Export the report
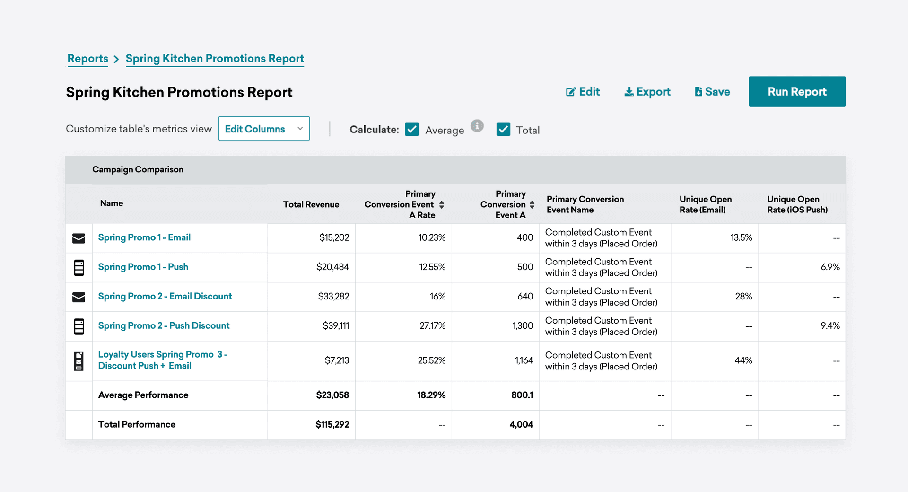This screenshot has height=492, width=908. 647,92
